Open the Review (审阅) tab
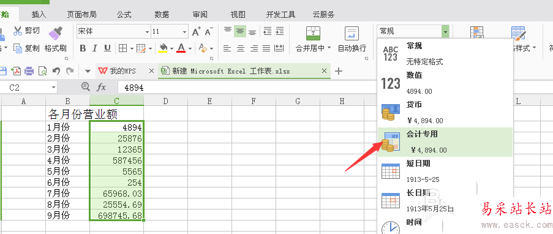Image resolution: width=553 pixels, height=234 pixels. coord(200,15)
